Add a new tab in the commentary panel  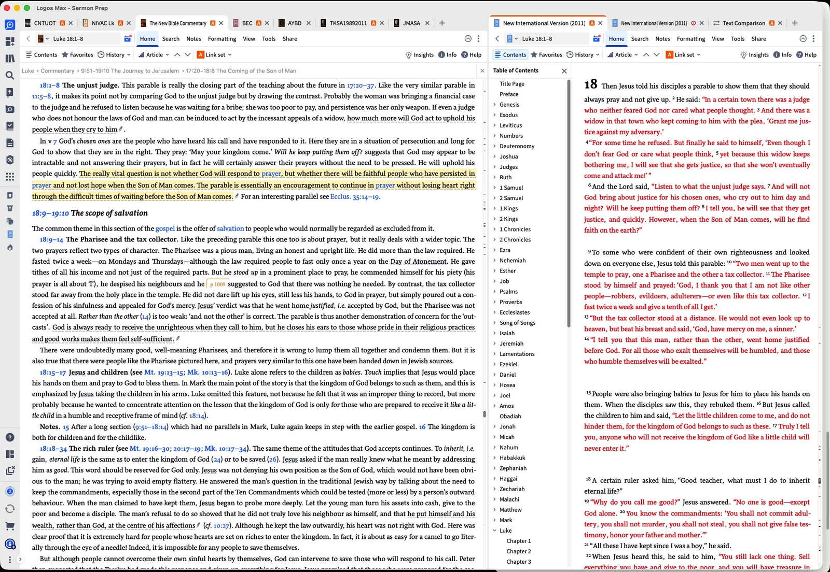442,23
